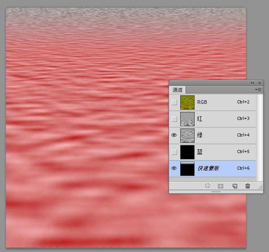Screen dimensions: 269x252
Task: Click the load channel as selection icon
Action: coord(208,186)
